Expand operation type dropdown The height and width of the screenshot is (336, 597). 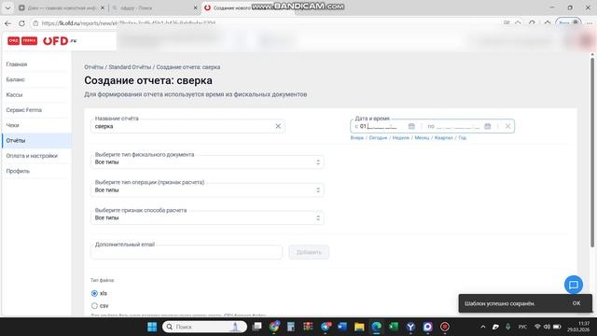207,189
